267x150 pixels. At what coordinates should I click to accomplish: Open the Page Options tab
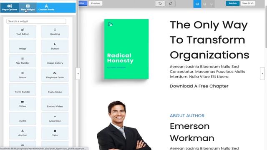pyautogui.click(x=10, y=7)
